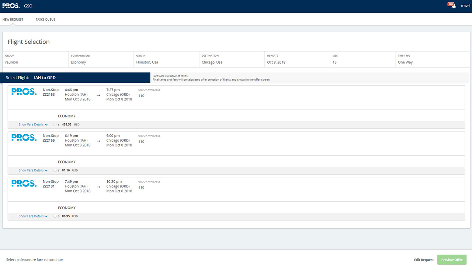The width and height of the screenshot is (472, 265).
Task: Select the 81.16 USD fare radio button
Action: click(55, 170)
